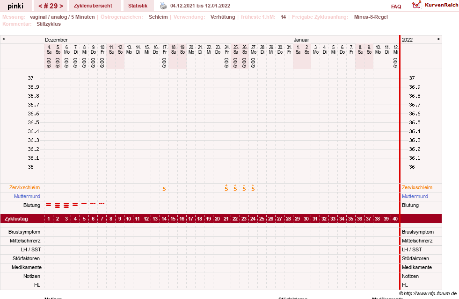Open the nfp-forum.de copyright link
Viewport: 459px width, 299px height.
[428, 293]
